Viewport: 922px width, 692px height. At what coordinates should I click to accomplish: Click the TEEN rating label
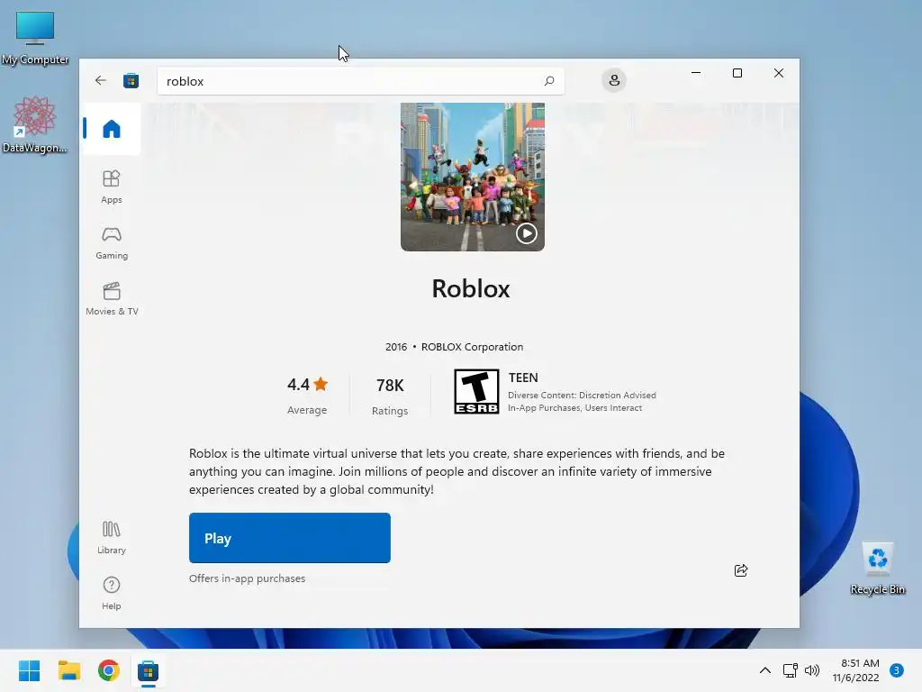point(523,378)
